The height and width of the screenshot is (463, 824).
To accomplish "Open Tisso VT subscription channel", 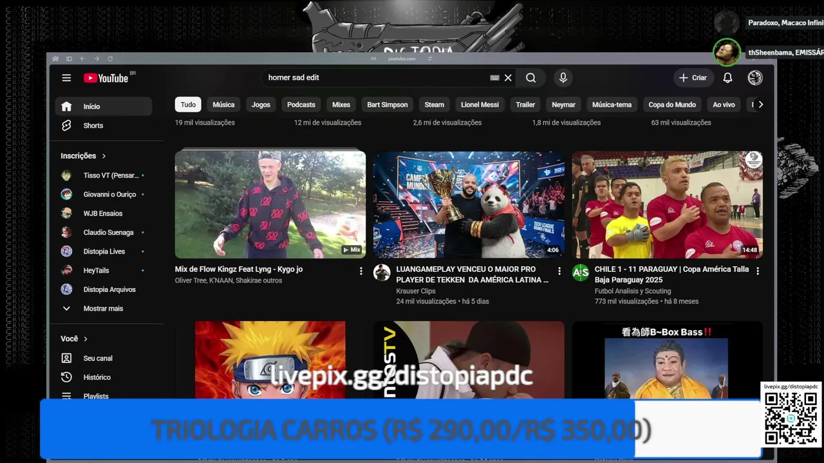I will 103,176.
